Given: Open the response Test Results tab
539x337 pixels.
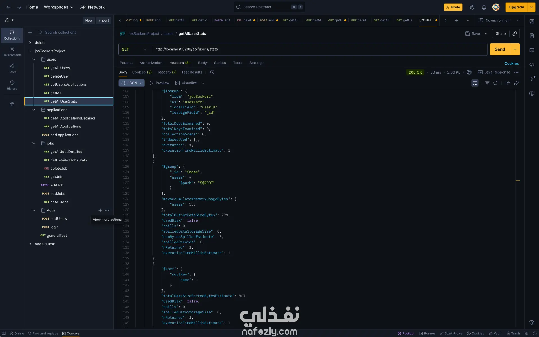Looking at the screenshot, I should (x=192, y=72).
